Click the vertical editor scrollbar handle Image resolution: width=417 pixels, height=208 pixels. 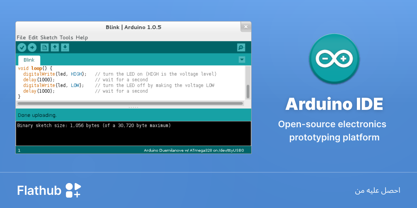pyautogui.click(x=248, y=92)
